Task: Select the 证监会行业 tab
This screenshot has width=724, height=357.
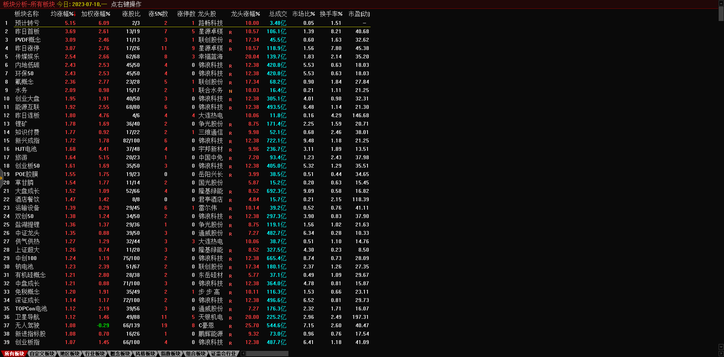Action: [224, 354]
